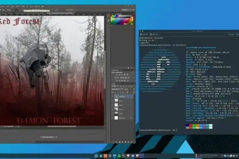Toggle the layer filtering switch
Image resolution: width=239 pixels, height=159 pixels.
pos(134,86)
